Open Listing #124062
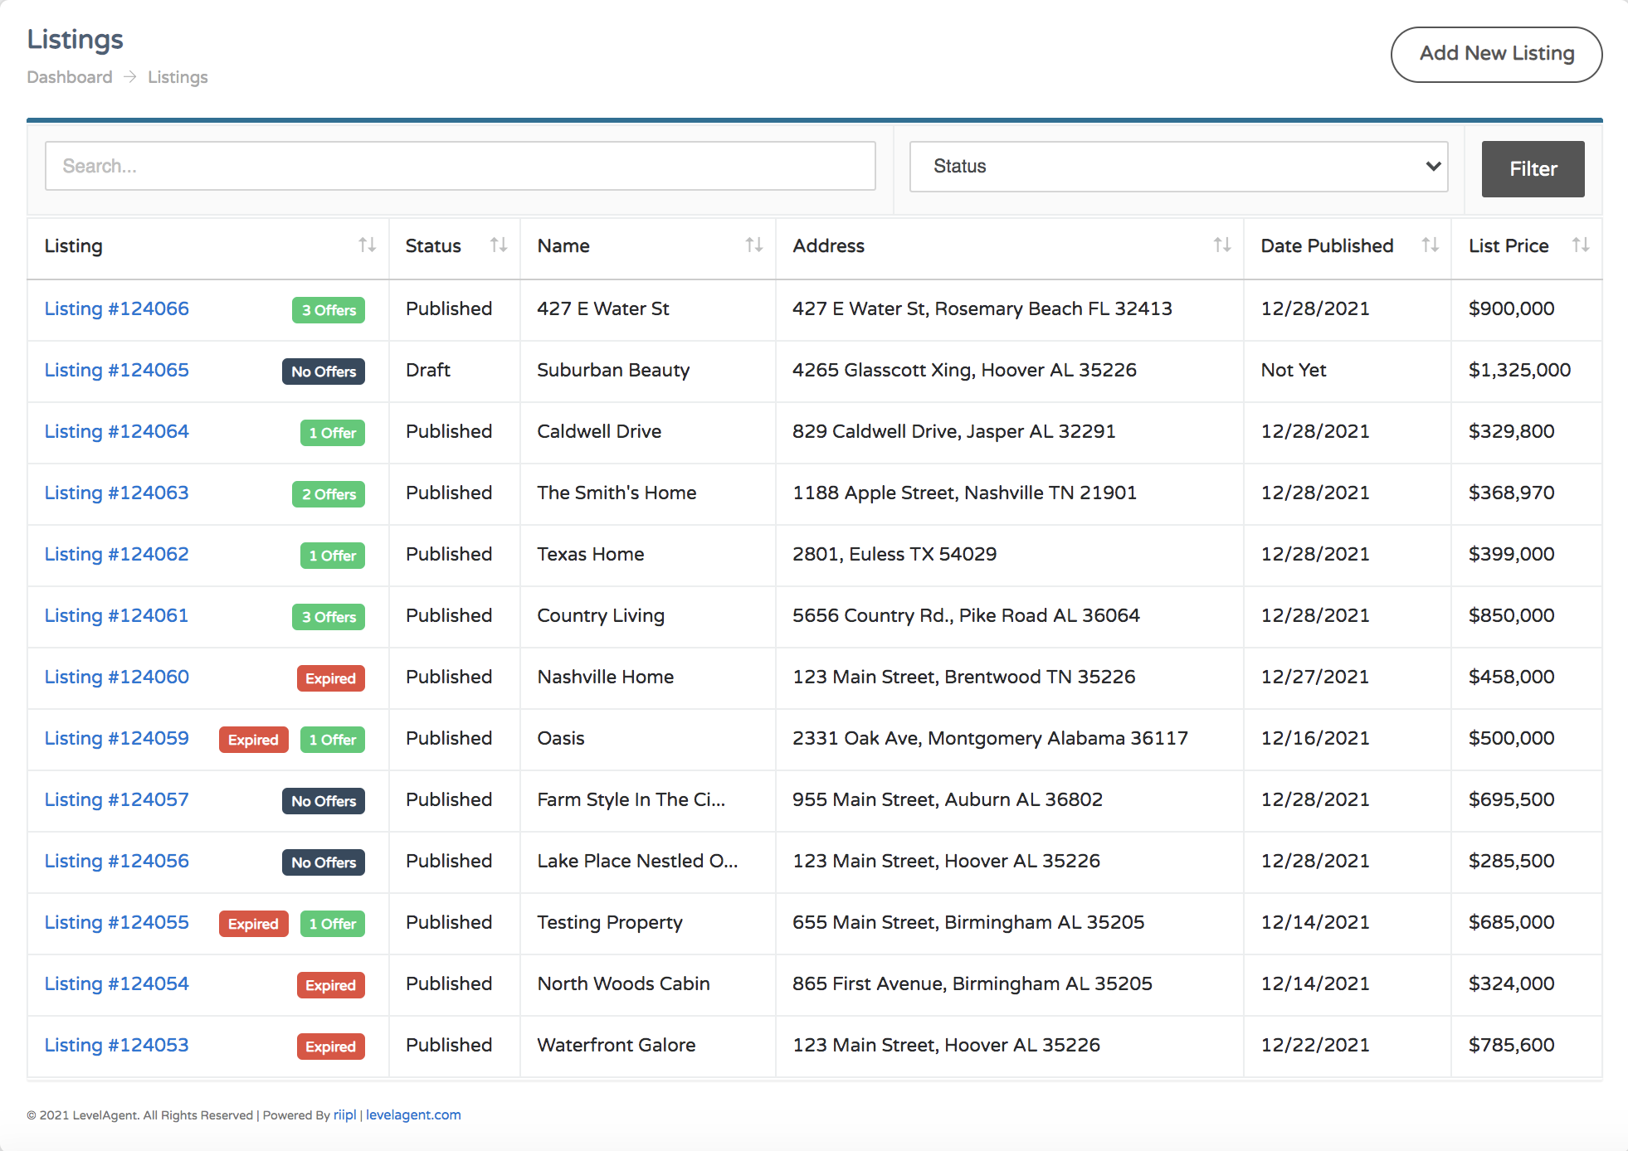The height and width of the screenshot is (1151, 1628). coord(117,554)
